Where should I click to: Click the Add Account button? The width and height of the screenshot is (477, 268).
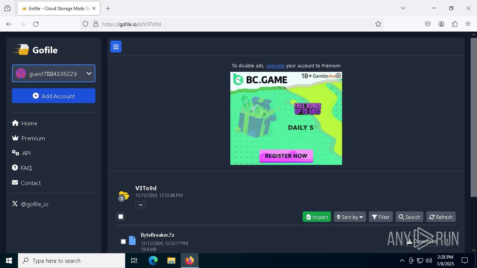tap(54, 96)
